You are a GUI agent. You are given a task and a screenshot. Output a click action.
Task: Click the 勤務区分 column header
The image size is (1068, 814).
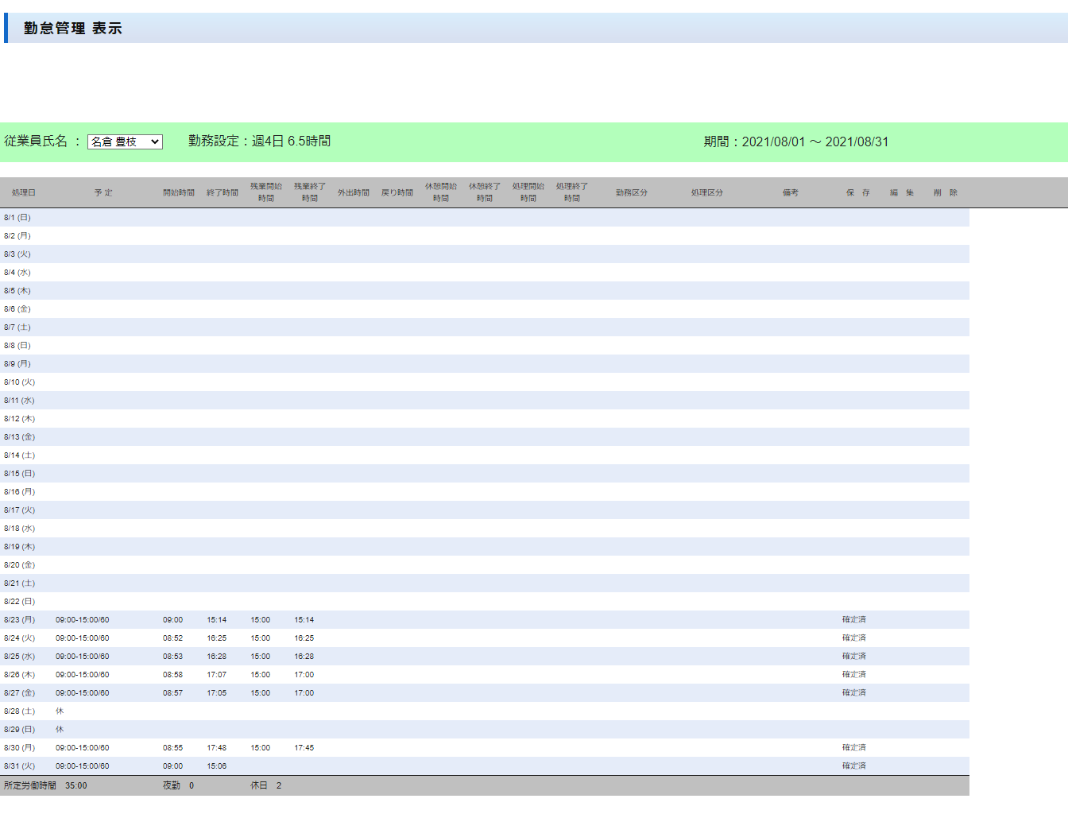click(x=631, y=193)
